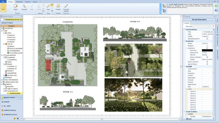Screen dimensions: 219x123
Task: Open the ? help menu
Action: (x=40, y=2)
